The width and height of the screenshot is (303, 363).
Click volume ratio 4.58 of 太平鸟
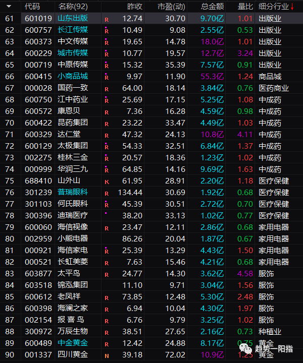[x=245, y=274]
